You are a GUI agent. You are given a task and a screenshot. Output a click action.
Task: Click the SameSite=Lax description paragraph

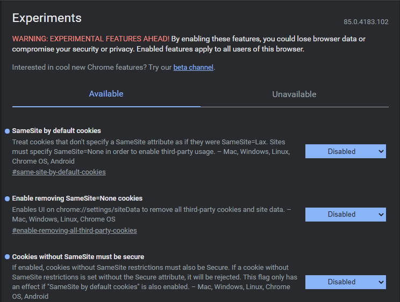[x=151, y=151]
